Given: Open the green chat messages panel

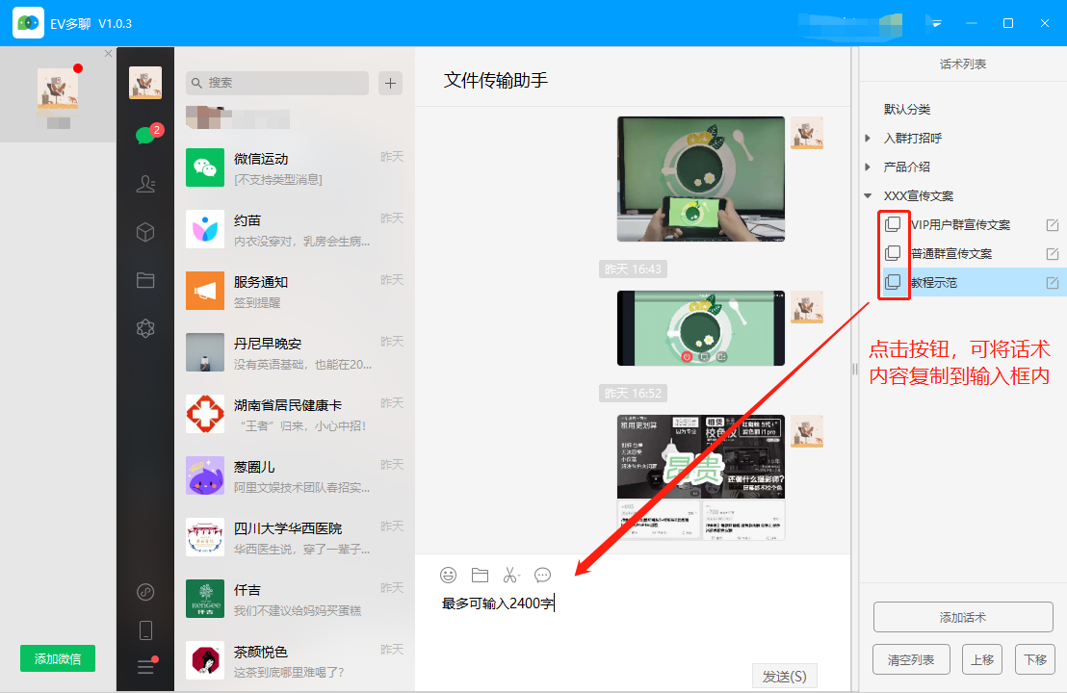Looking at the screenshot, I should [145, 135].
